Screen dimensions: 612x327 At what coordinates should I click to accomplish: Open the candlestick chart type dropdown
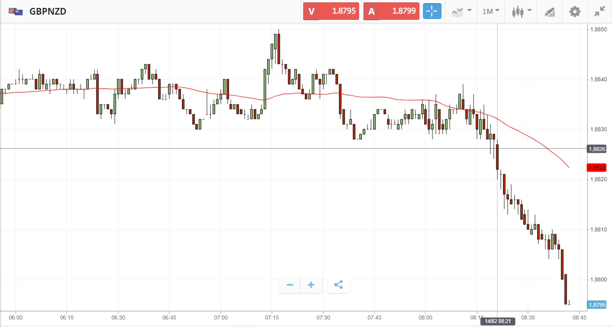pyautogui.click(x=521, y=11)
